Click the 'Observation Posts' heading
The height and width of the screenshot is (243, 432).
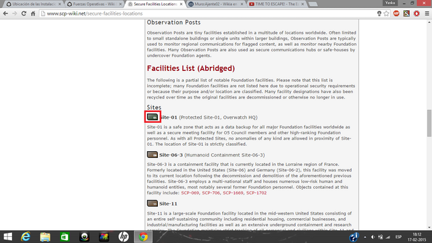click(173, 22)
